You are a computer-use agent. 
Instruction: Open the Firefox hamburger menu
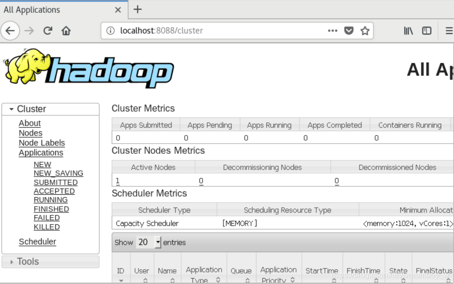click(x=449, y=31)
